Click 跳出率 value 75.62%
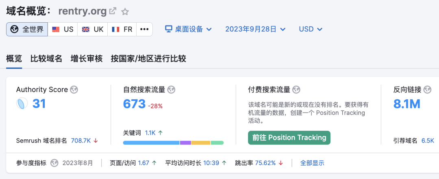The height and width of the screenshot is (179, 439). coord(265,163)
